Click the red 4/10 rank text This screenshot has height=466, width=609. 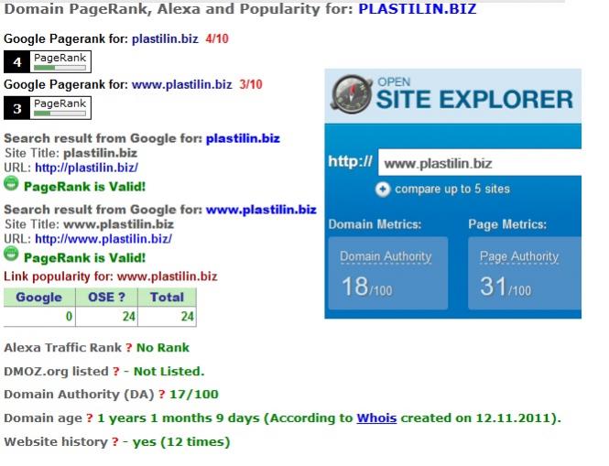click(x=217, y=38)
